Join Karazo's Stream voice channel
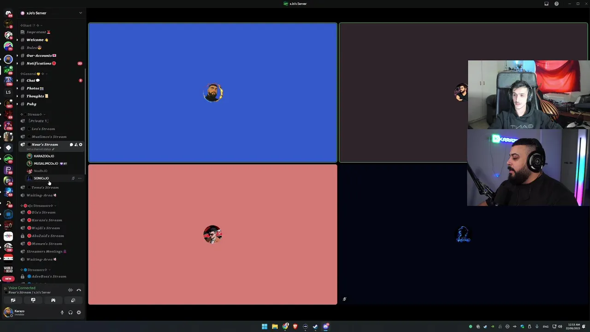The width and height of the screenshot is (590, 332). click(51, 220)
